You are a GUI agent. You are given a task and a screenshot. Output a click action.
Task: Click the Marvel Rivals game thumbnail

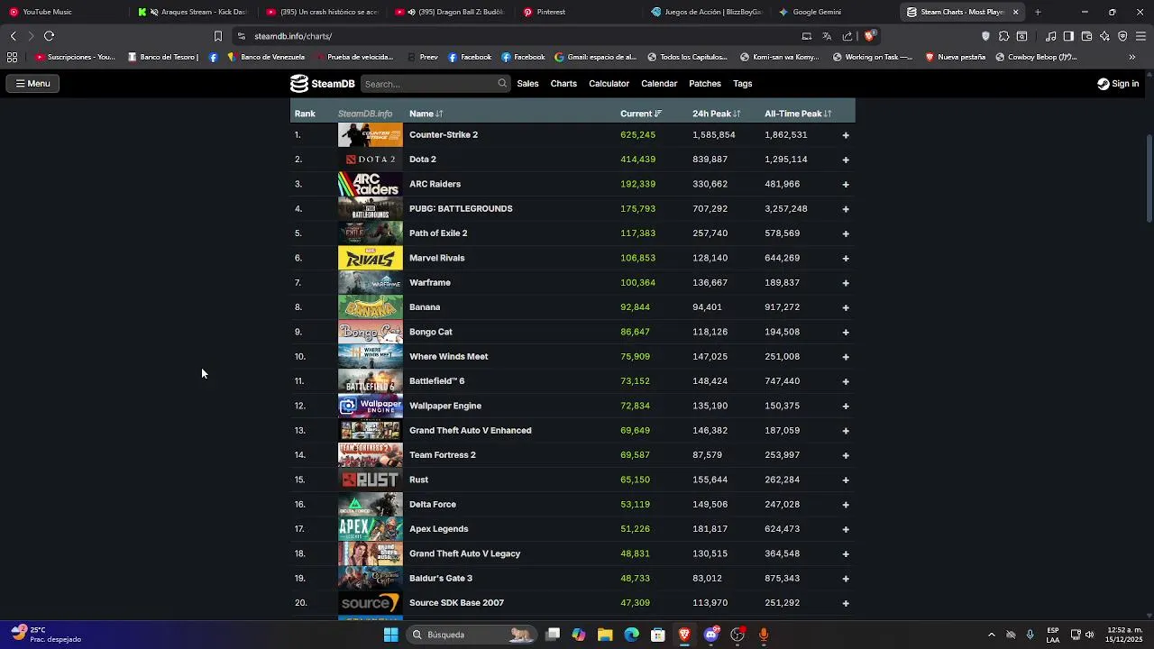(371, 258)
